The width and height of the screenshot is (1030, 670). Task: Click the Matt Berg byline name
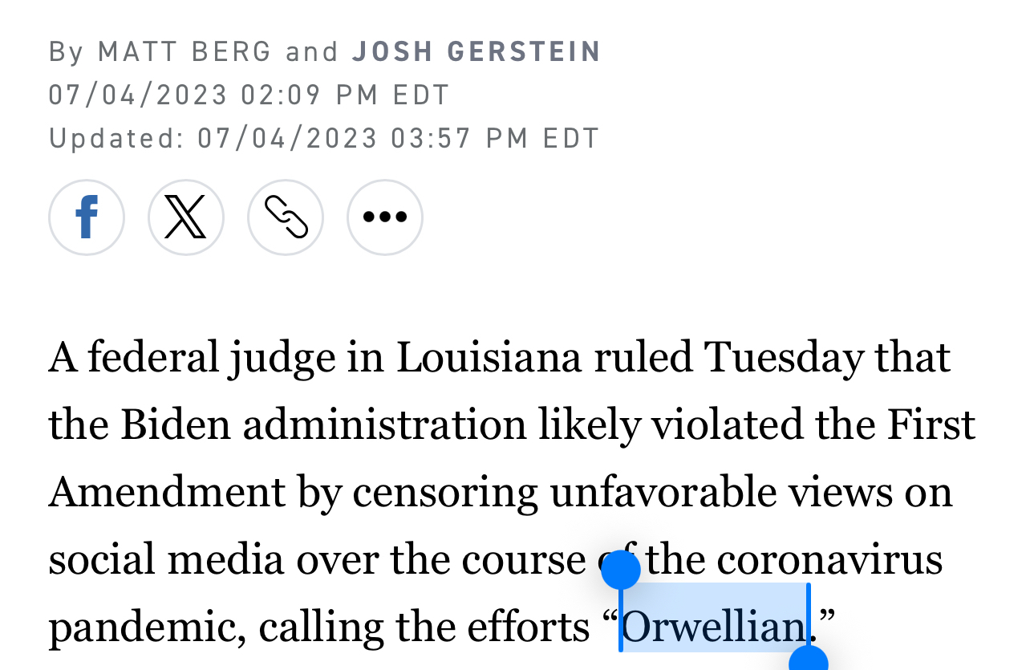pos(185,51)
